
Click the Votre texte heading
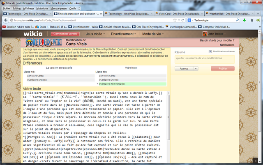click(32, 89)
